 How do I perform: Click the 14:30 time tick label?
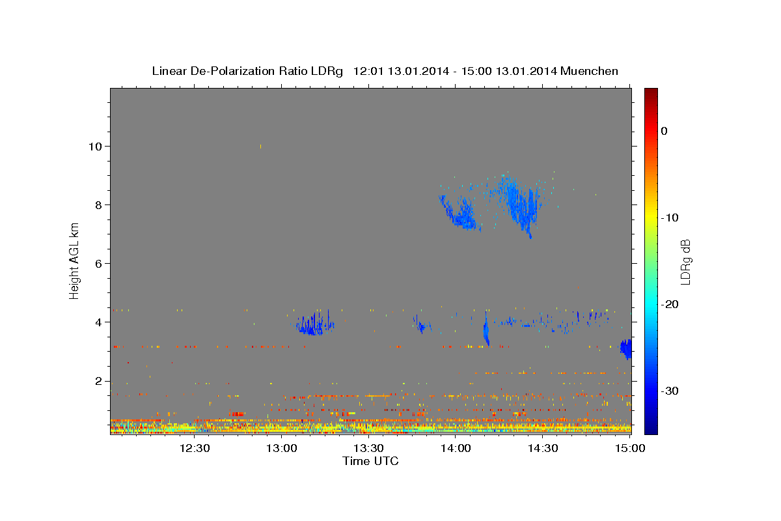coord(543,448)
